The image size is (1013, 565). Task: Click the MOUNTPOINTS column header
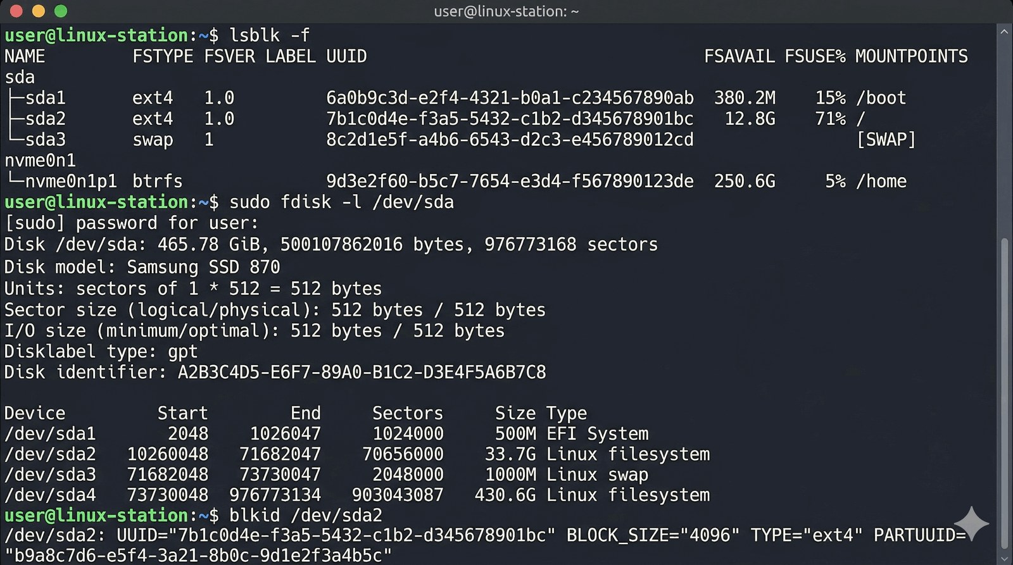coord(911,56)
